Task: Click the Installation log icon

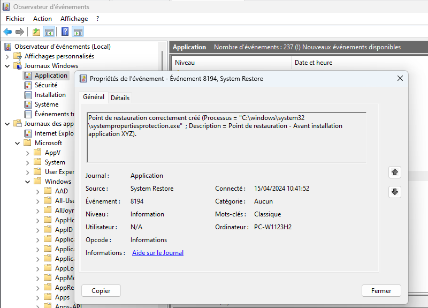Action: (x=28, y=95)
